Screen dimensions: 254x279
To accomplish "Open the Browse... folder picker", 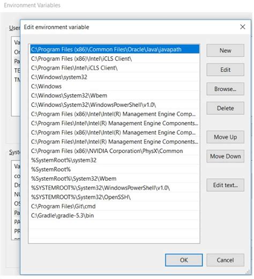I will coord(225,89).
